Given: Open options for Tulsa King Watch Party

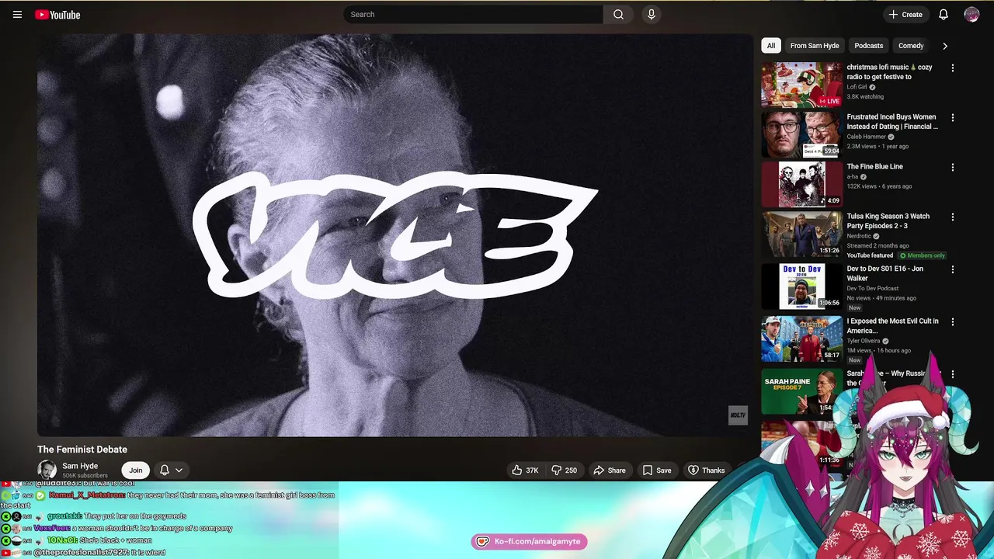Looking at the screenshot, I should [x=953, y=217].
